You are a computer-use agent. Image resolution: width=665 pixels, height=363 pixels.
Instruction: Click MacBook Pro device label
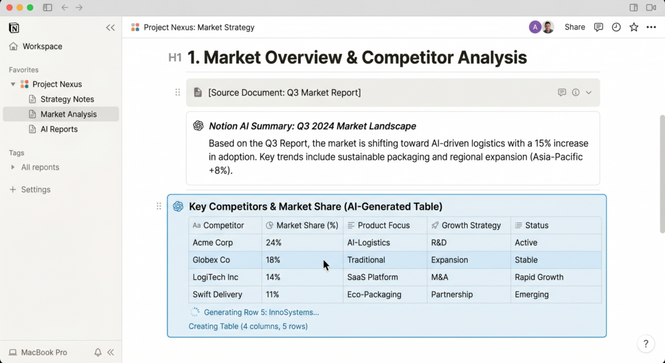(44, 353)
